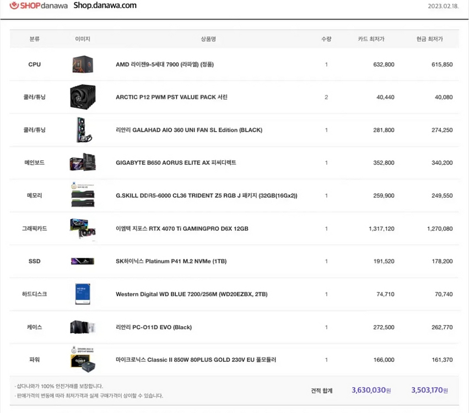Viewport: 469px width, 413px height.
Task: Click the WD Blue hard disk thumbnail
Action: tap(83, 294)
